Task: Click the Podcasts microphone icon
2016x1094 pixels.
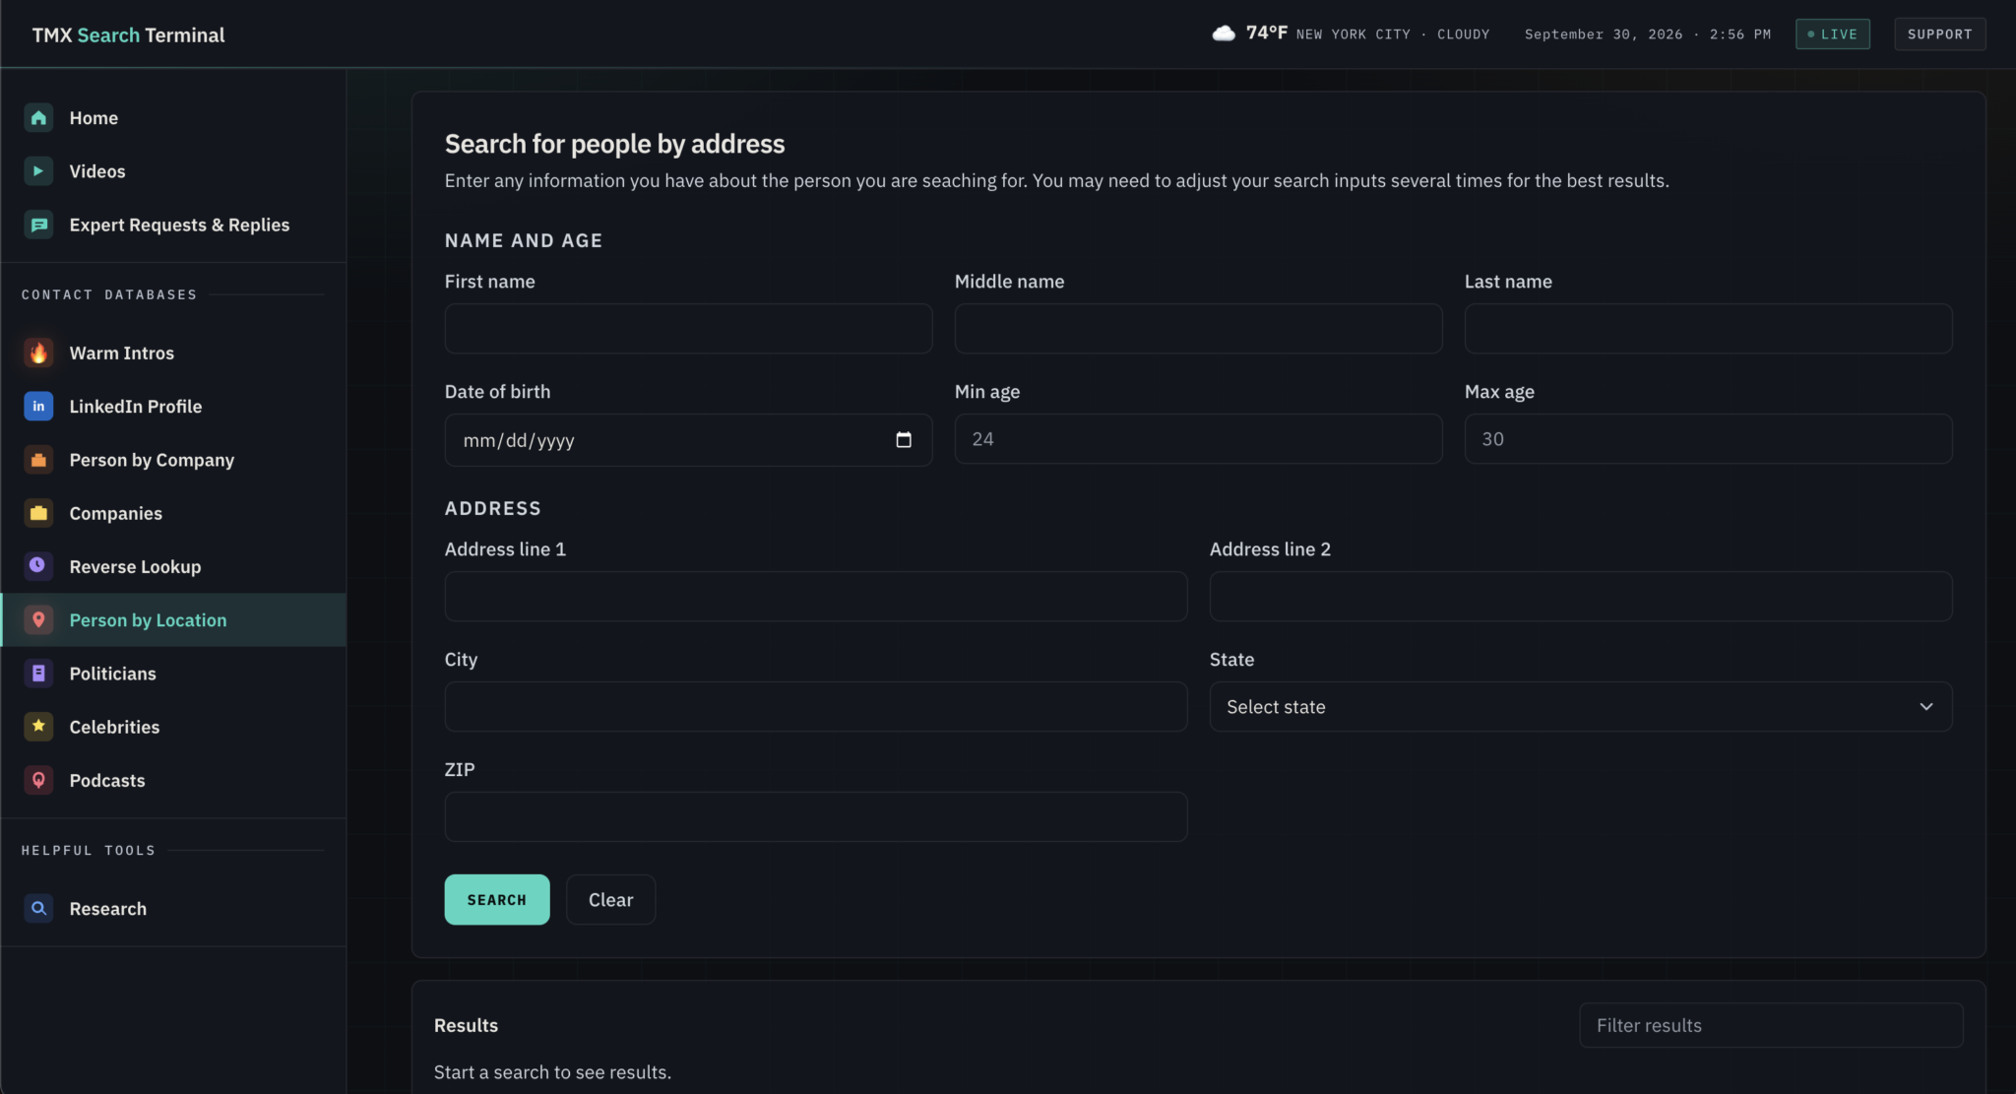Action: 38,780
